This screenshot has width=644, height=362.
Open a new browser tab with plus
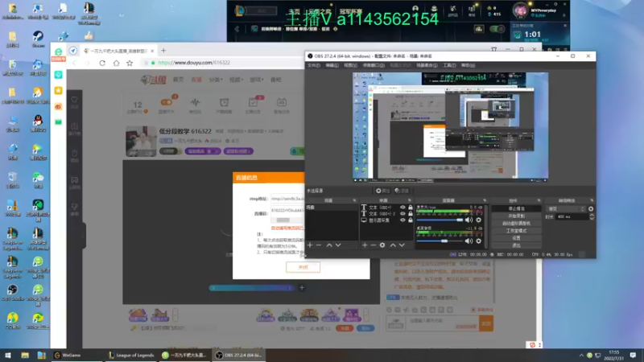click(163, 51)
